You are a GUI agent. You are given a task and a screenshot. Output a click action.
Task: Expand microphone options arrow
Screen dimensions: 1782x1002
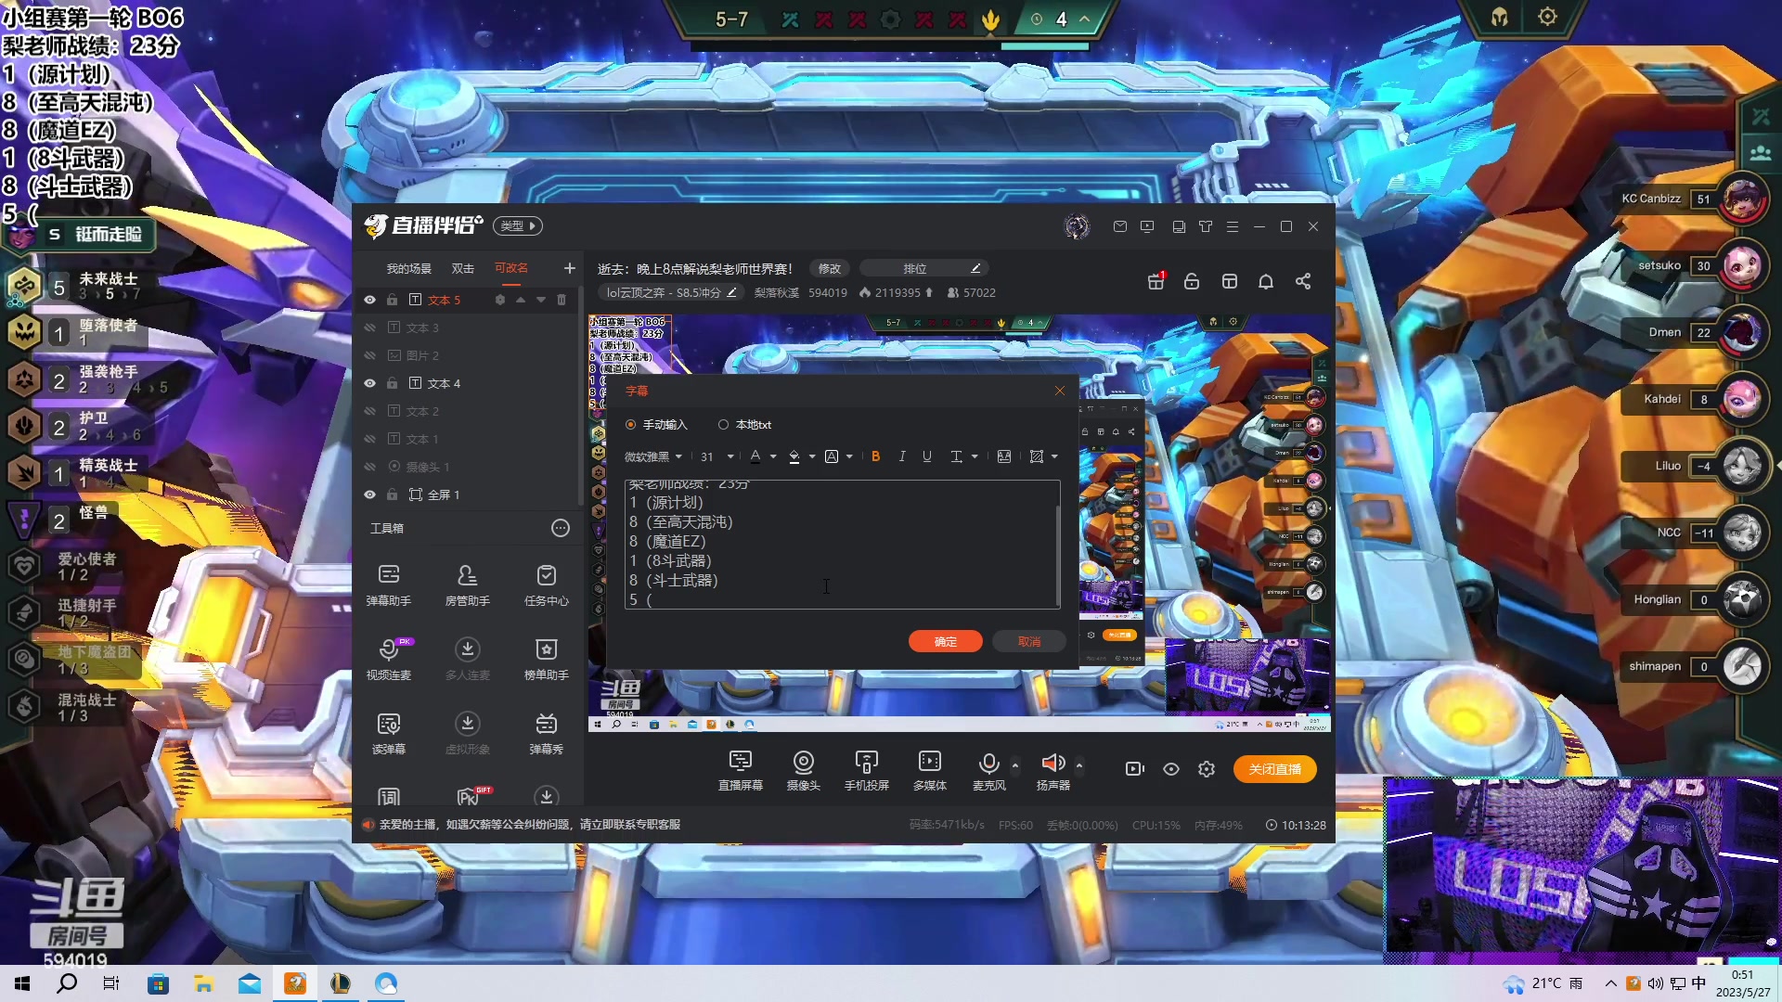[x=1015, y=765]
